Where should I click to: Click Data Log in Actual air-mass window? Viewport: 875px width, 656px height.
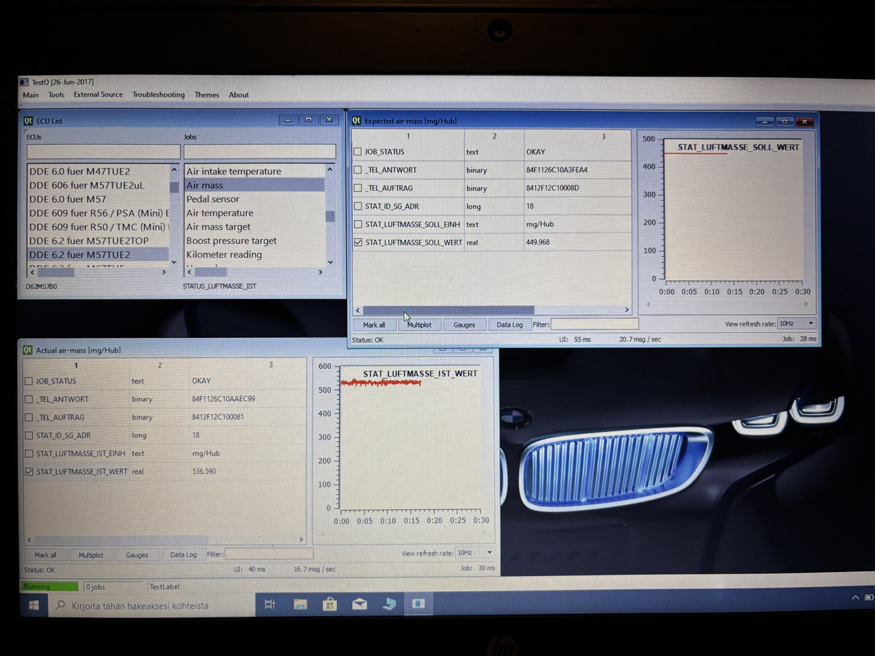pyautogui.click(x=183, y=555)
